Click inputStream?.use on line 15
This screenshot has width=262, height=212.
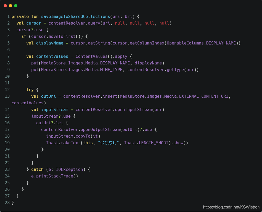click(x=51, y=116)
